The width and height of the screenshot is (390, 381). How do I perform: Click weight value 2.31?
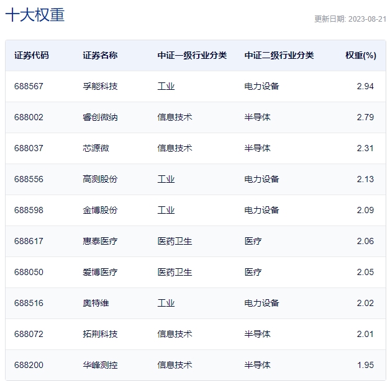(x=365, y=148)
